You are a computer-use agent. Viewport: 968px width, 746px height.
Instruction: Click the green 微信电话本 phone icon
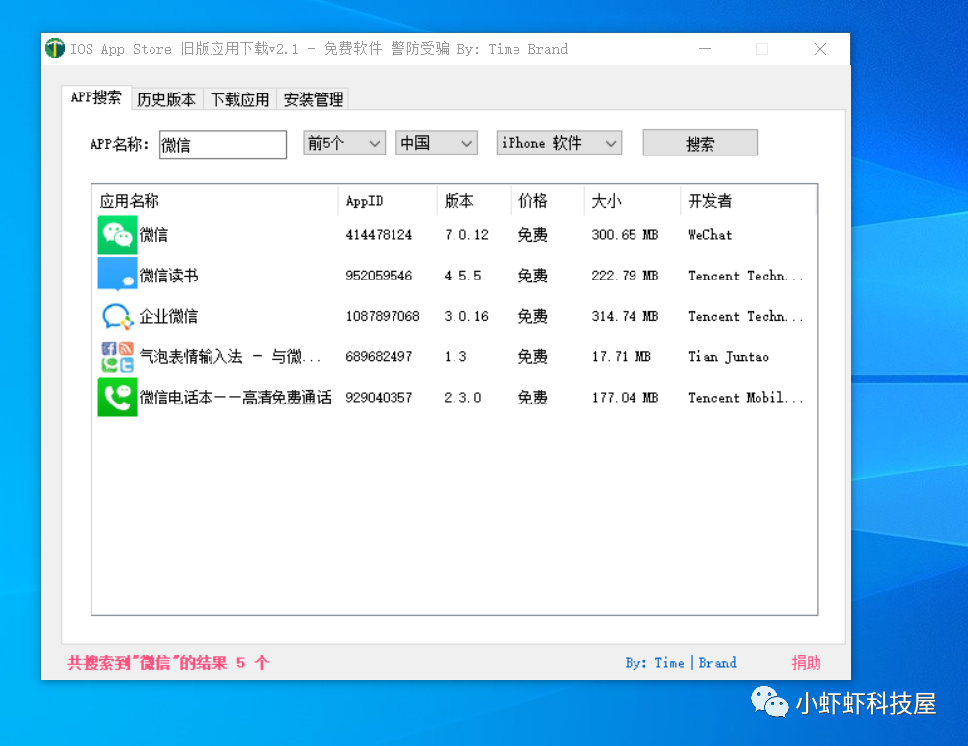click(x=117, y=398)
